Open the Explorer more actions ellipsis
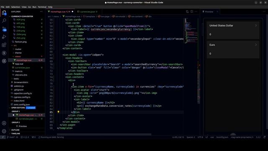Screen dimensions: 268x151 (41, 12)
